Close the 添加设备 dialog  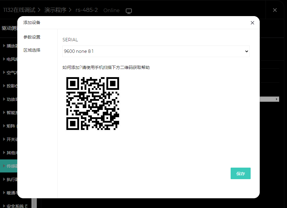click(252, 23)
